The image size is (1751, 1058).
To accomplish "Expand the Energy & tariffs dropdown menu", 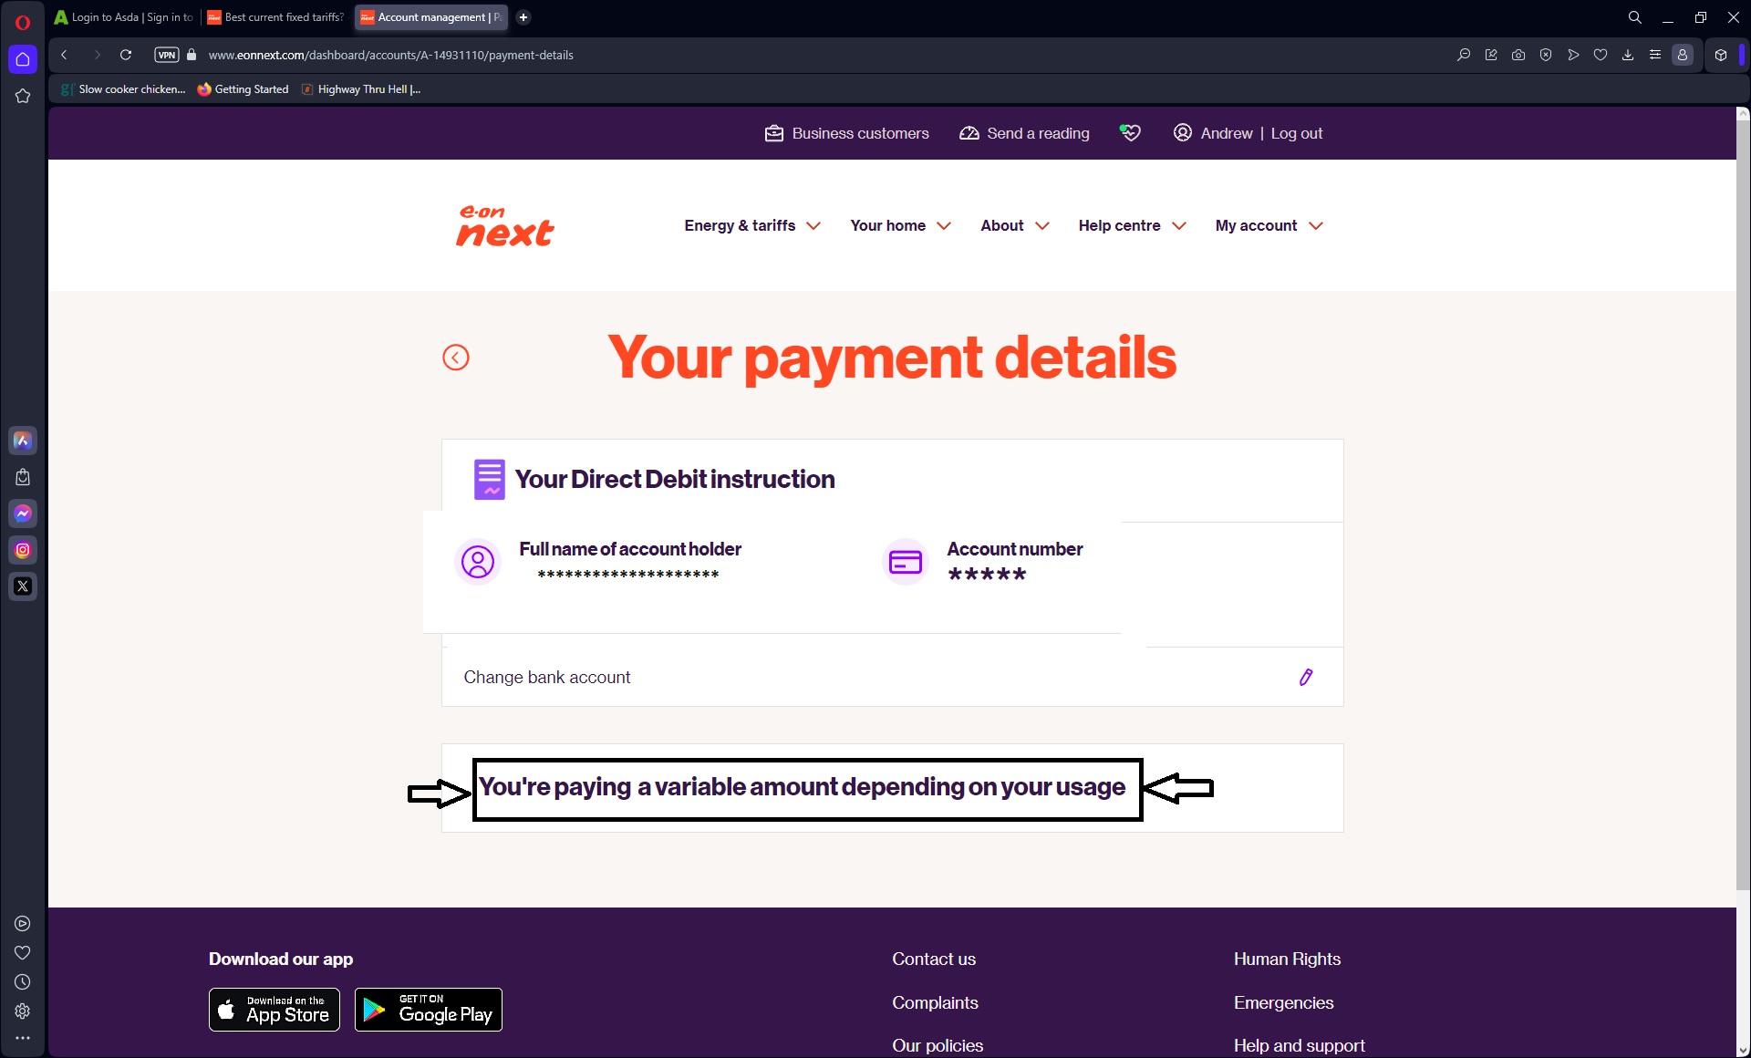I will tap(751, 225).
